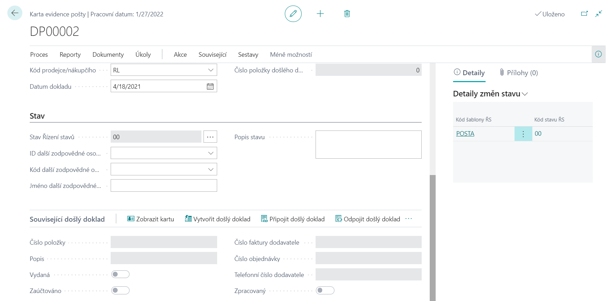Expand Kód prodejce/nákupčího dropdown
The height and width of the screenshot is (301, 606).
210,70
